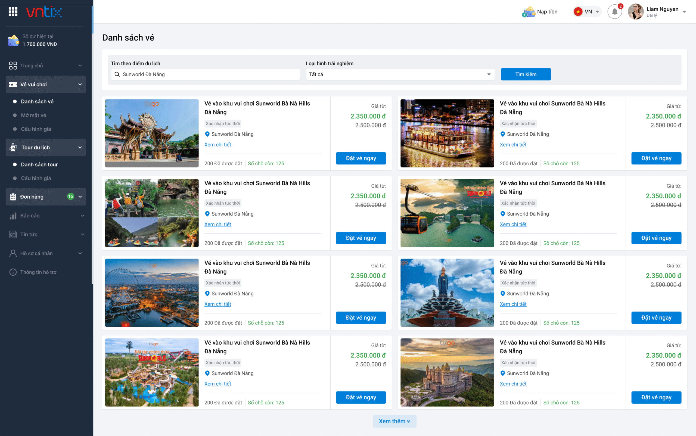This screenshot has width=696, height=436.
Task: Click the Nạp tiền wallet icon
Action: point(529,12)
